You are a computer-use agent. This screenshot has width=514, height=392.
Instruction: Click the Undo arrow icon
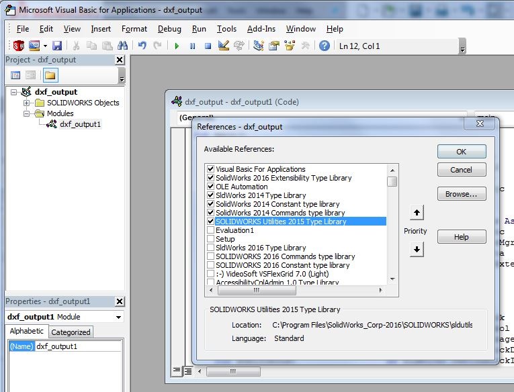142,46
